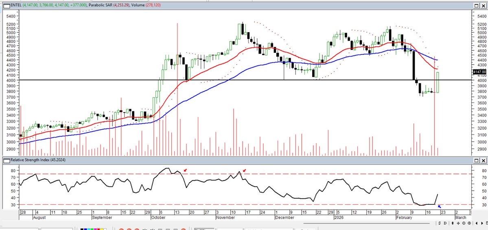Maximize the Relative Strength Index pane
The image size is (488, 230).
point(477,161)
